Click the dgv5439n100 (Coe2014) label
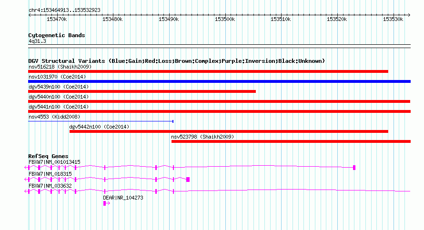This screenshot has height=230, width=424. 59,87
